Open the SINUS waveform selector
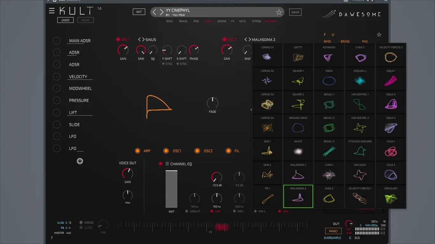 pos(151,40)
